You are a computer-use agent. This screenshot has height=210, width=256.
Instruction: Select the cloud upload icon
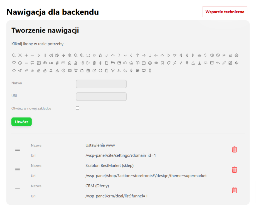pyautogui.click(x=236, y=63)
